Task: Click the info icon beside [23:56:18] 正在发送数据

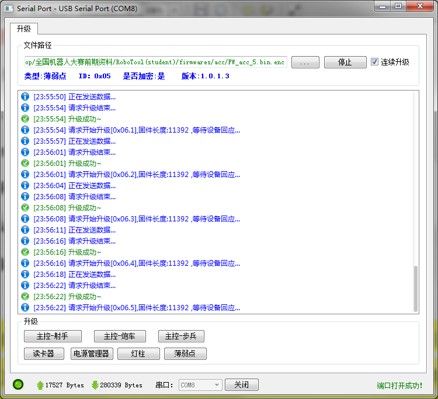Action: click(25, 274)
